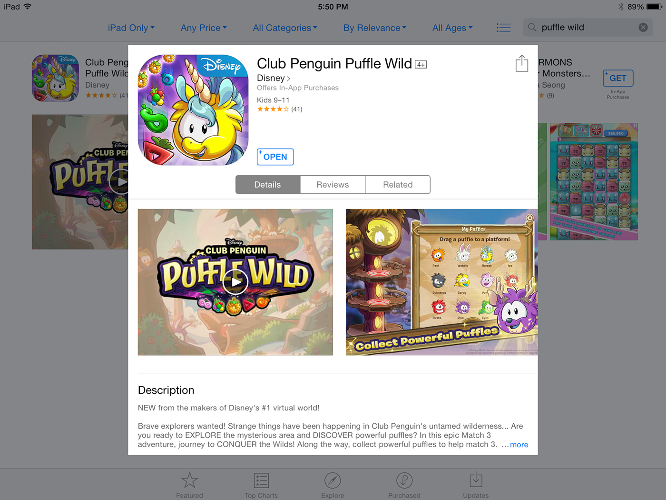Clear the puffle wild search text
This screenshot has height=500, width=666.
[643, 28]
